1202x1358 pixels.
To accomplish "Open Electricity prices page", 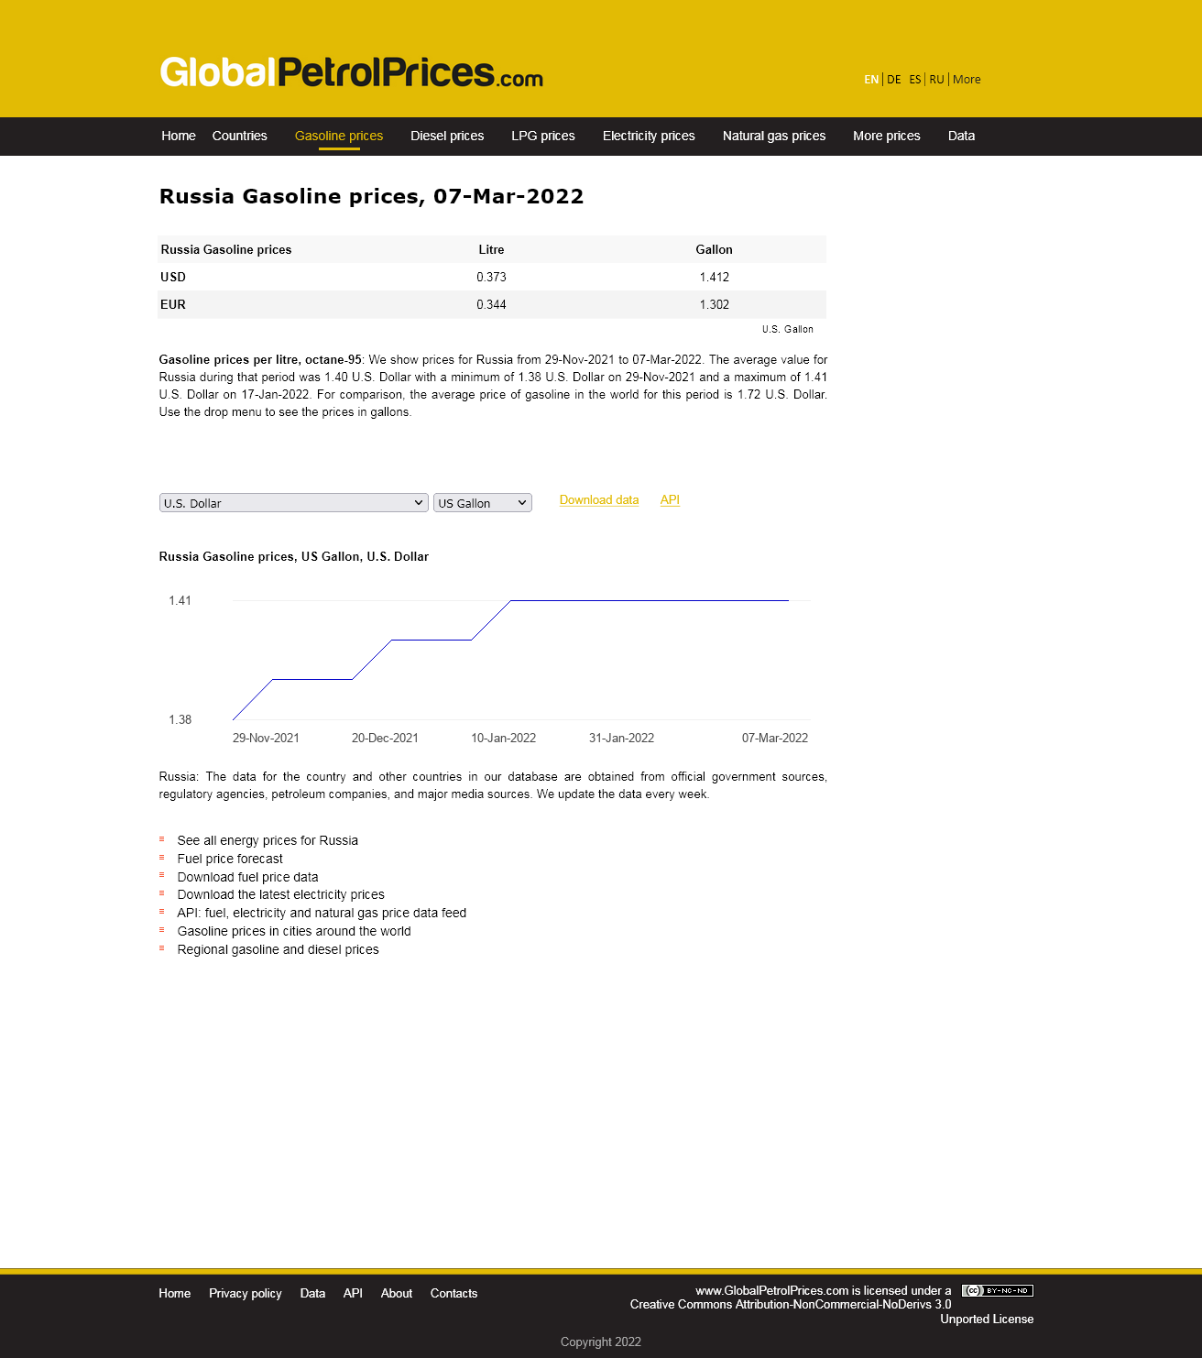I will pyautogui.click(x=649, y=136).
